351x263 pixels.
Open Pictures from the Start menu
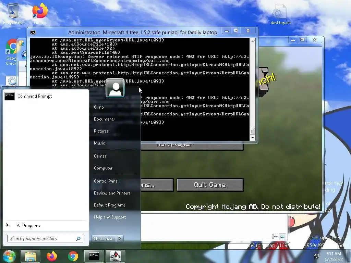pyautogui.click(x=101, y=131)
